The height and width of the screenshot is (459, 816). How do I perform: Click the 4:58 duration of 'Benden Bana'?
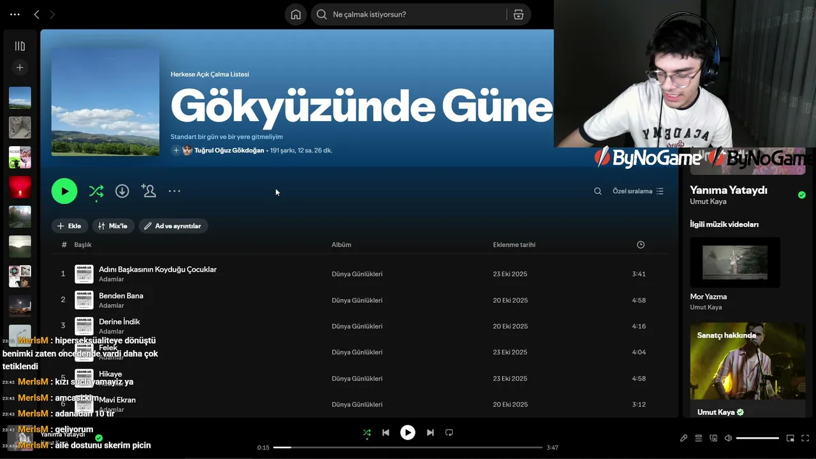639,300
